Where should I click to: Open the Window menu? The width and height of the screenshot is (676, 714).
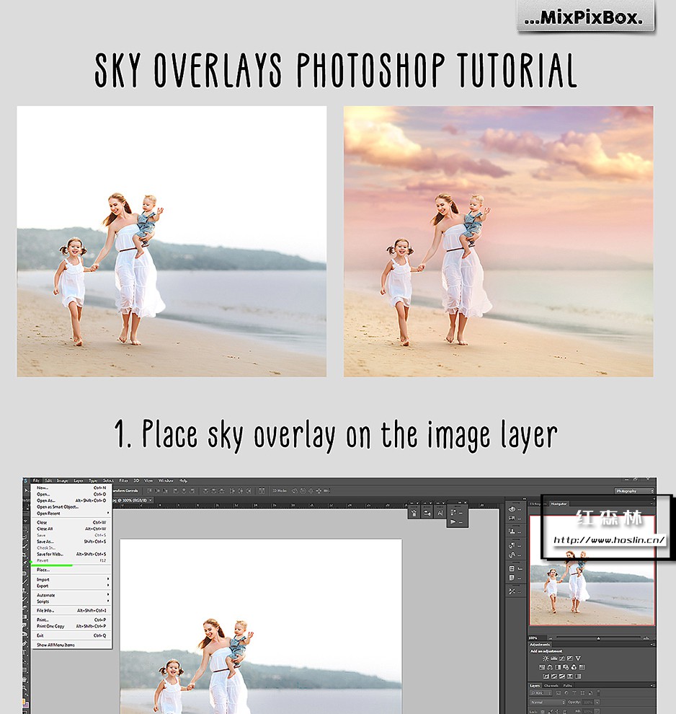tap(166, 481)
